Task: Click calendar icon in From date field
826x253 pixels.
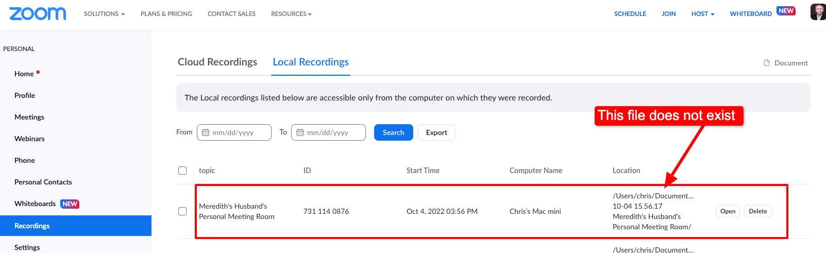Action: click(x=206, y=132)
